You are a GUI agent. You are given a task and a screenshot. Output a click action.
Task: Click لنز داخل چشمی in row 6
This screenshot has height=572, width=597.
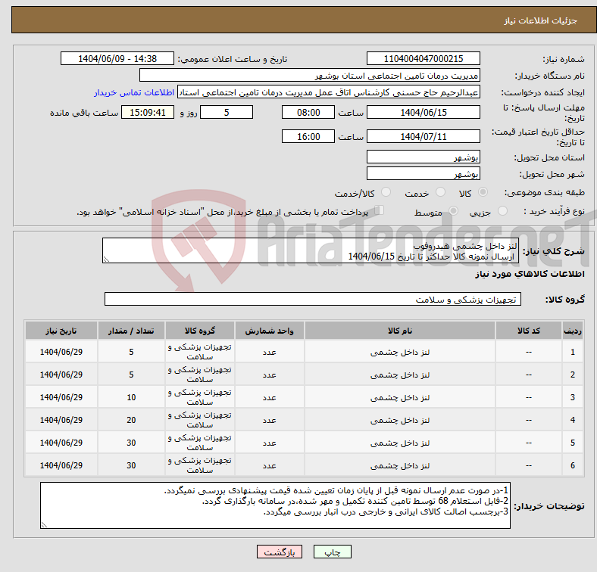(x=400, y=465)
